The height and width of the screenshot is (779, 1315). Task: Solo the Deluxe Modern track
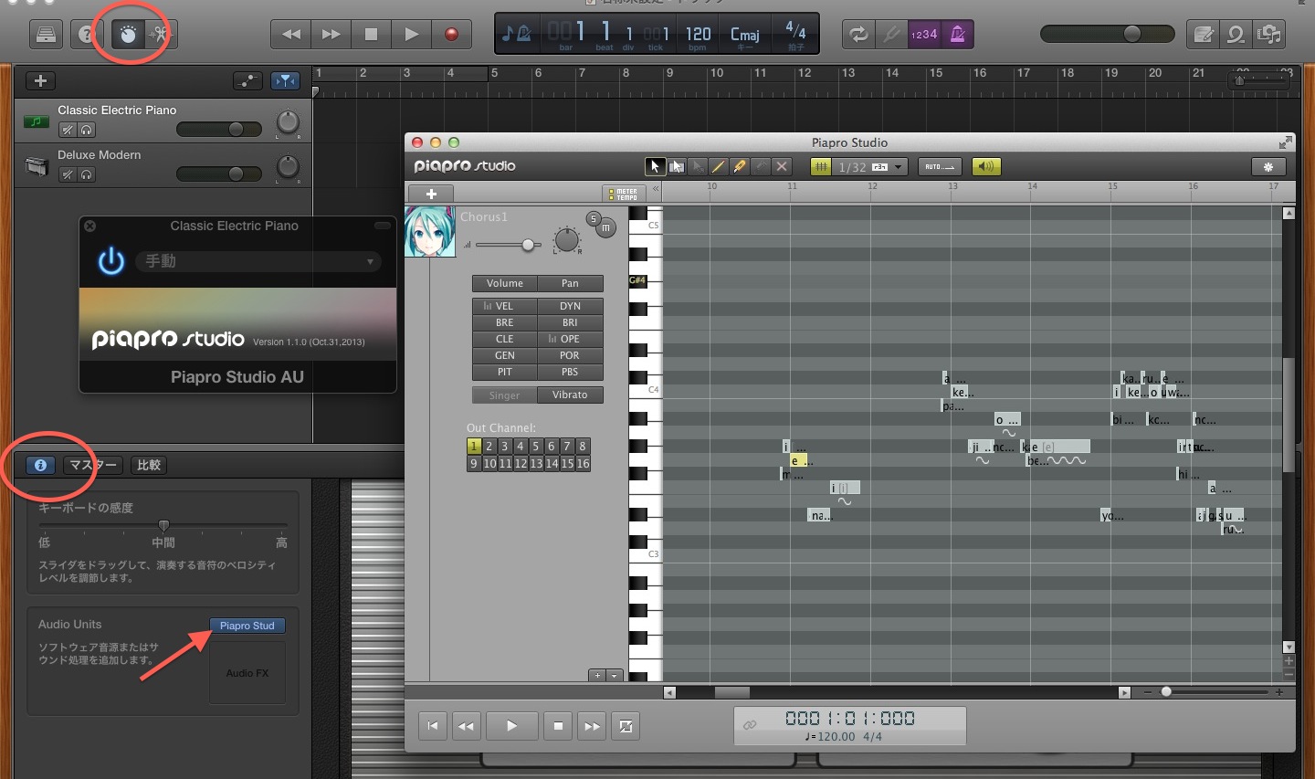86,174
